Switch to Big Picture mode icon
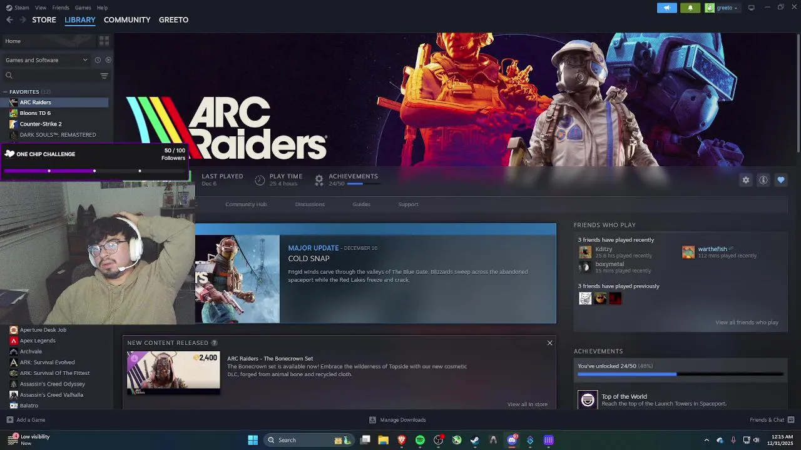The image size is (801, 450). point(751,7)
